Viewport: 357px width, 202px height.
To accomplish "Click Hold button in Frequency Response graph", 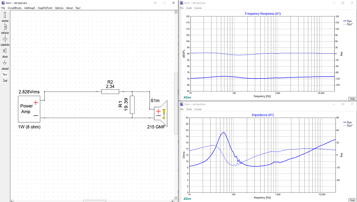I will coord(352,99).
